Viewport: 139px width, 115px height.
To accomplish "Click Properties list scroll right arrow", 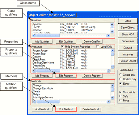I will (108, 70).
